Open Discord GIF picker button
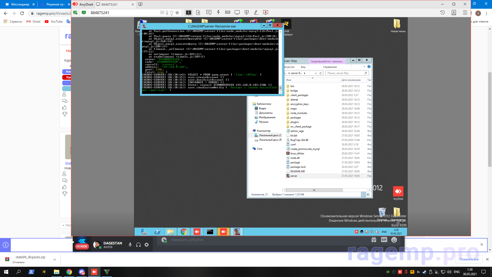 click(384, 240)
